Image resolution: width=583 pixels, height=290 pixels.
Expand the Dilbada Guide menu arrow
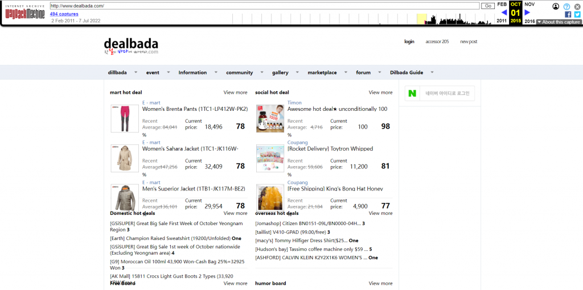[432, 72]
